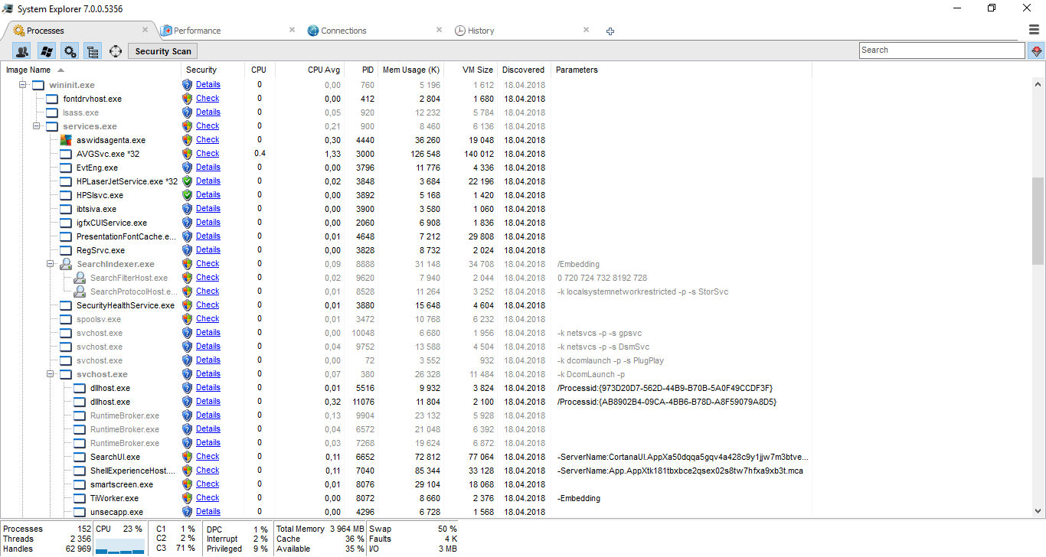Collapse the SearchIndexer.exe tree node
Screen dimensions: 1046x557
coord(50,264)
